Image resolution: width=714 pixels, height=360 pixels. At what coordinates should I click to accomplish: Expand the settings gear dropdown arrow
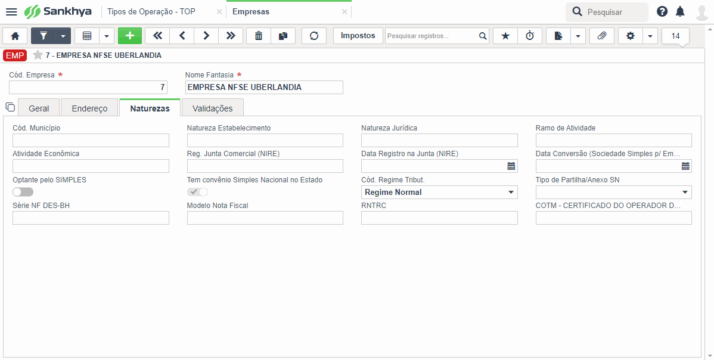[650, 36]
